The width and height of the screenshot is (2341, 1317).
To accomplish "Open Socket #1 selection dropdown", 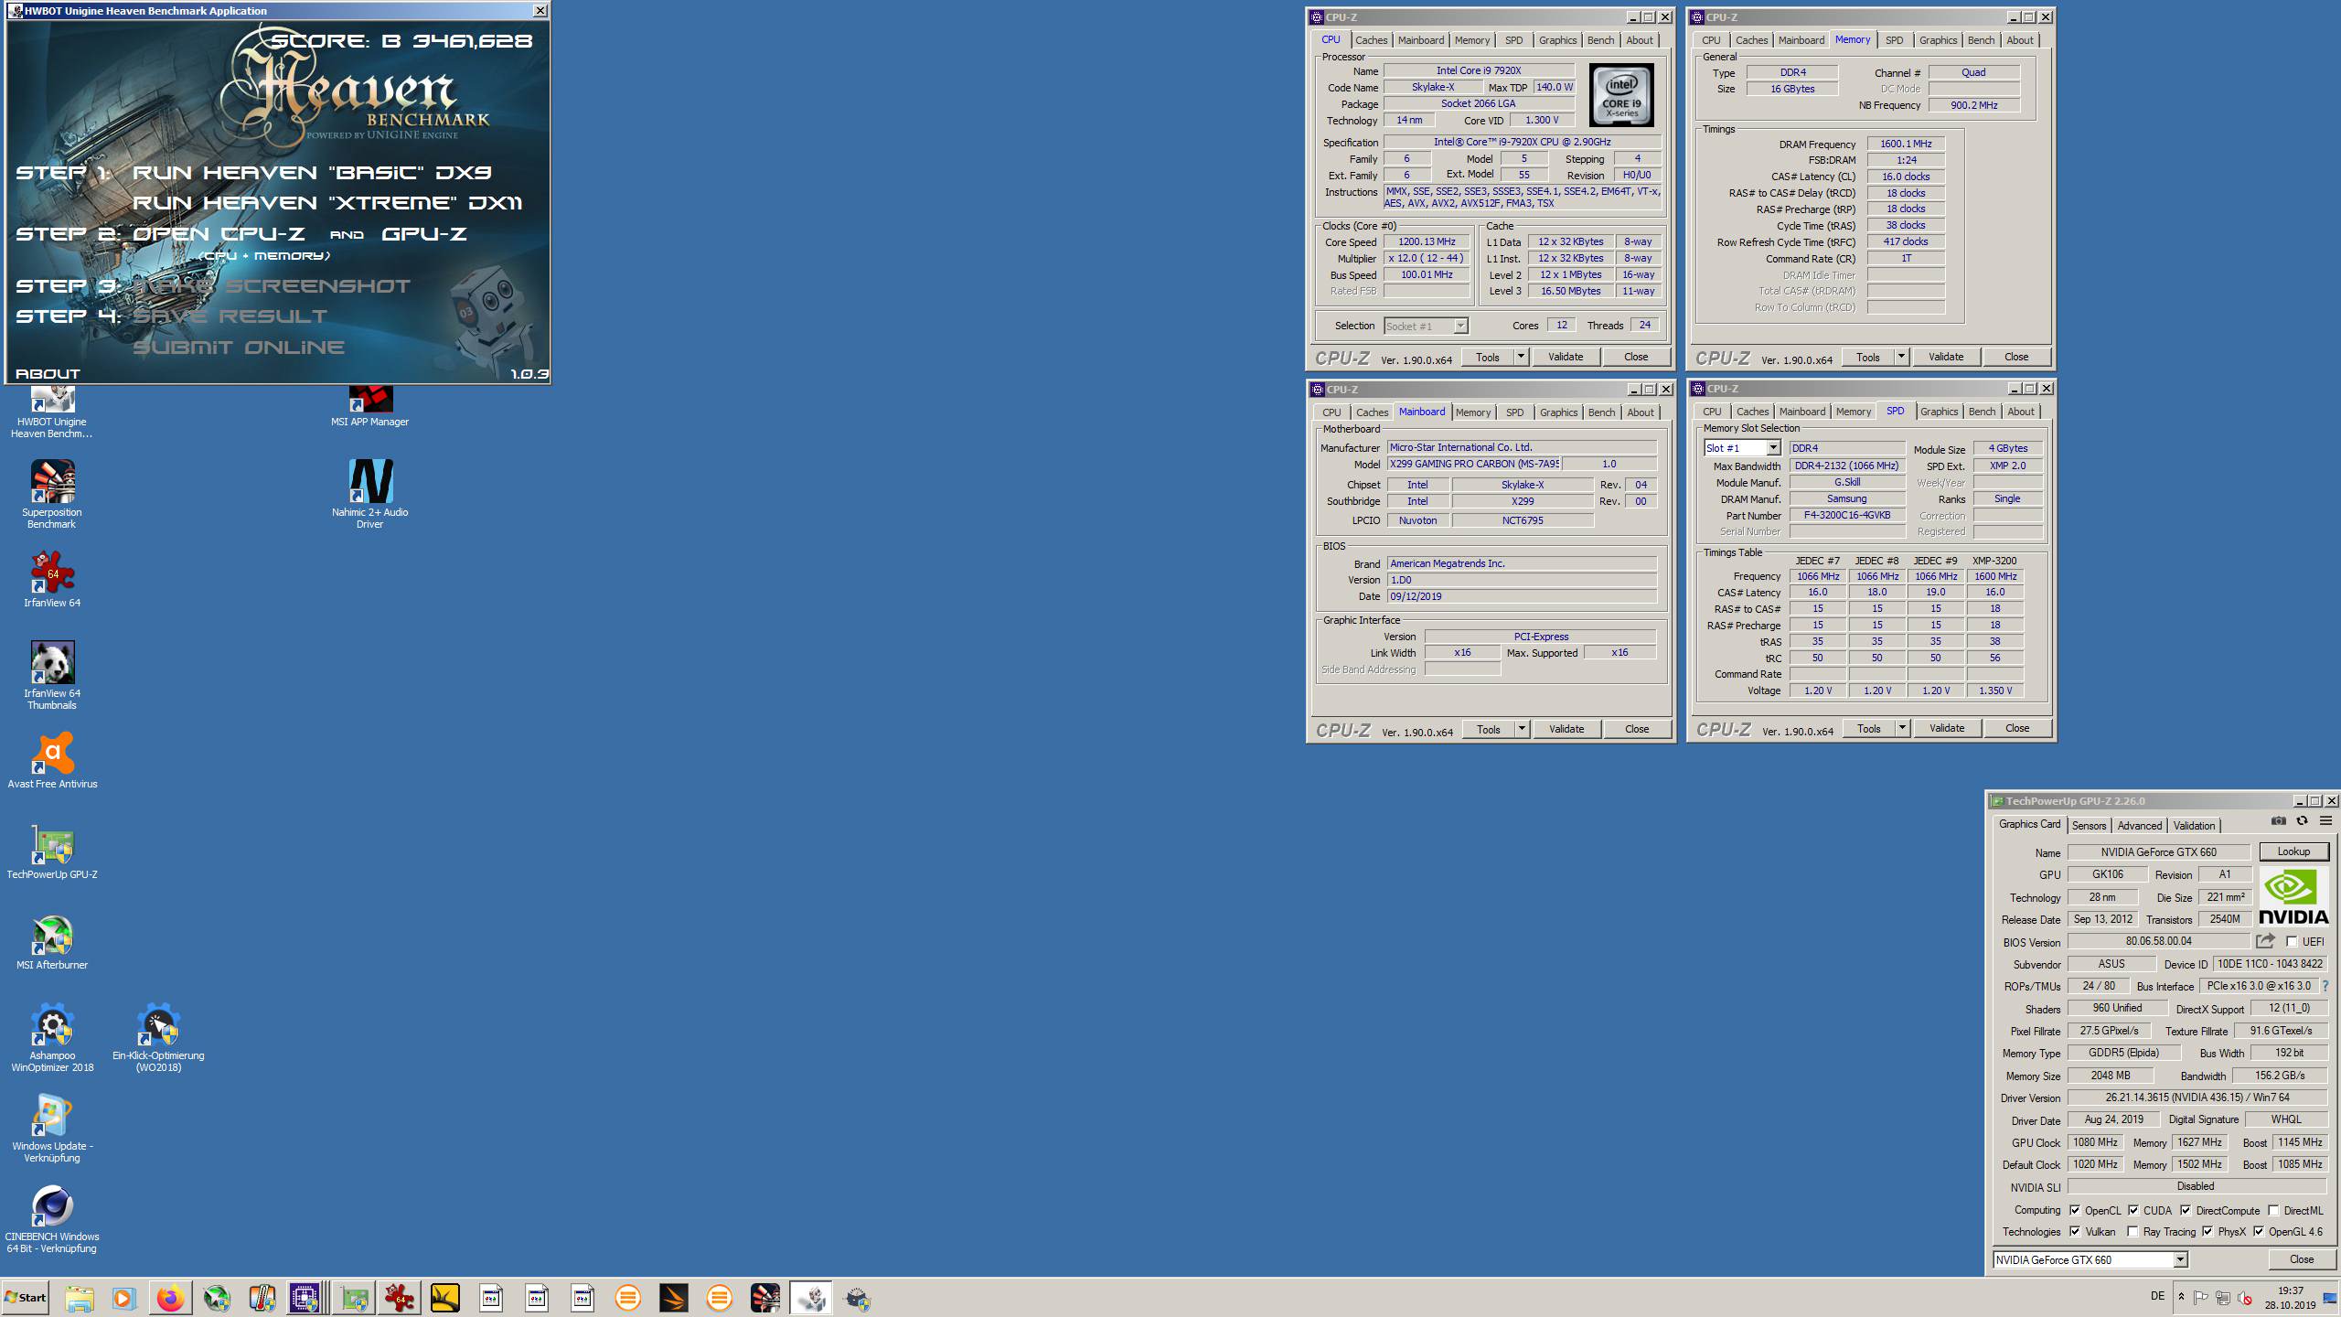I will pos(1426,326).
